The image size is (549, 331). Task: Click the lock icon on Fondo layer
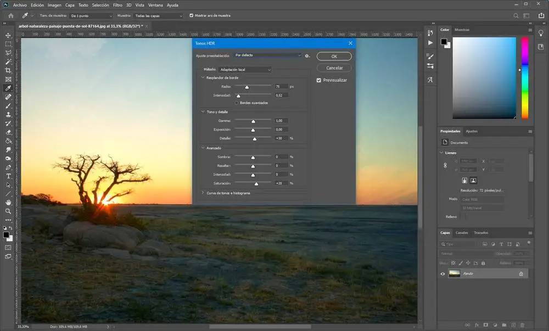[x=521, y=273]
